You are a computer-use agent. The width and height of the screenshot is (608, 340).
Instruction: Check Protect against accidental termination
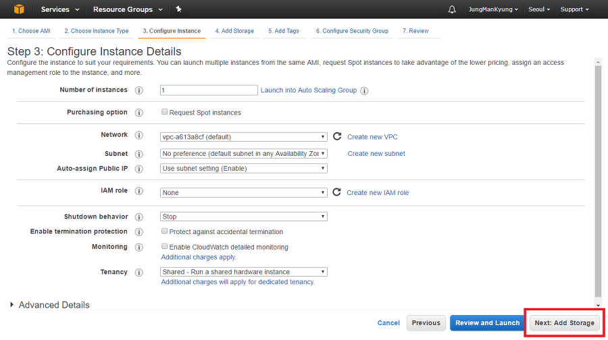164,231
